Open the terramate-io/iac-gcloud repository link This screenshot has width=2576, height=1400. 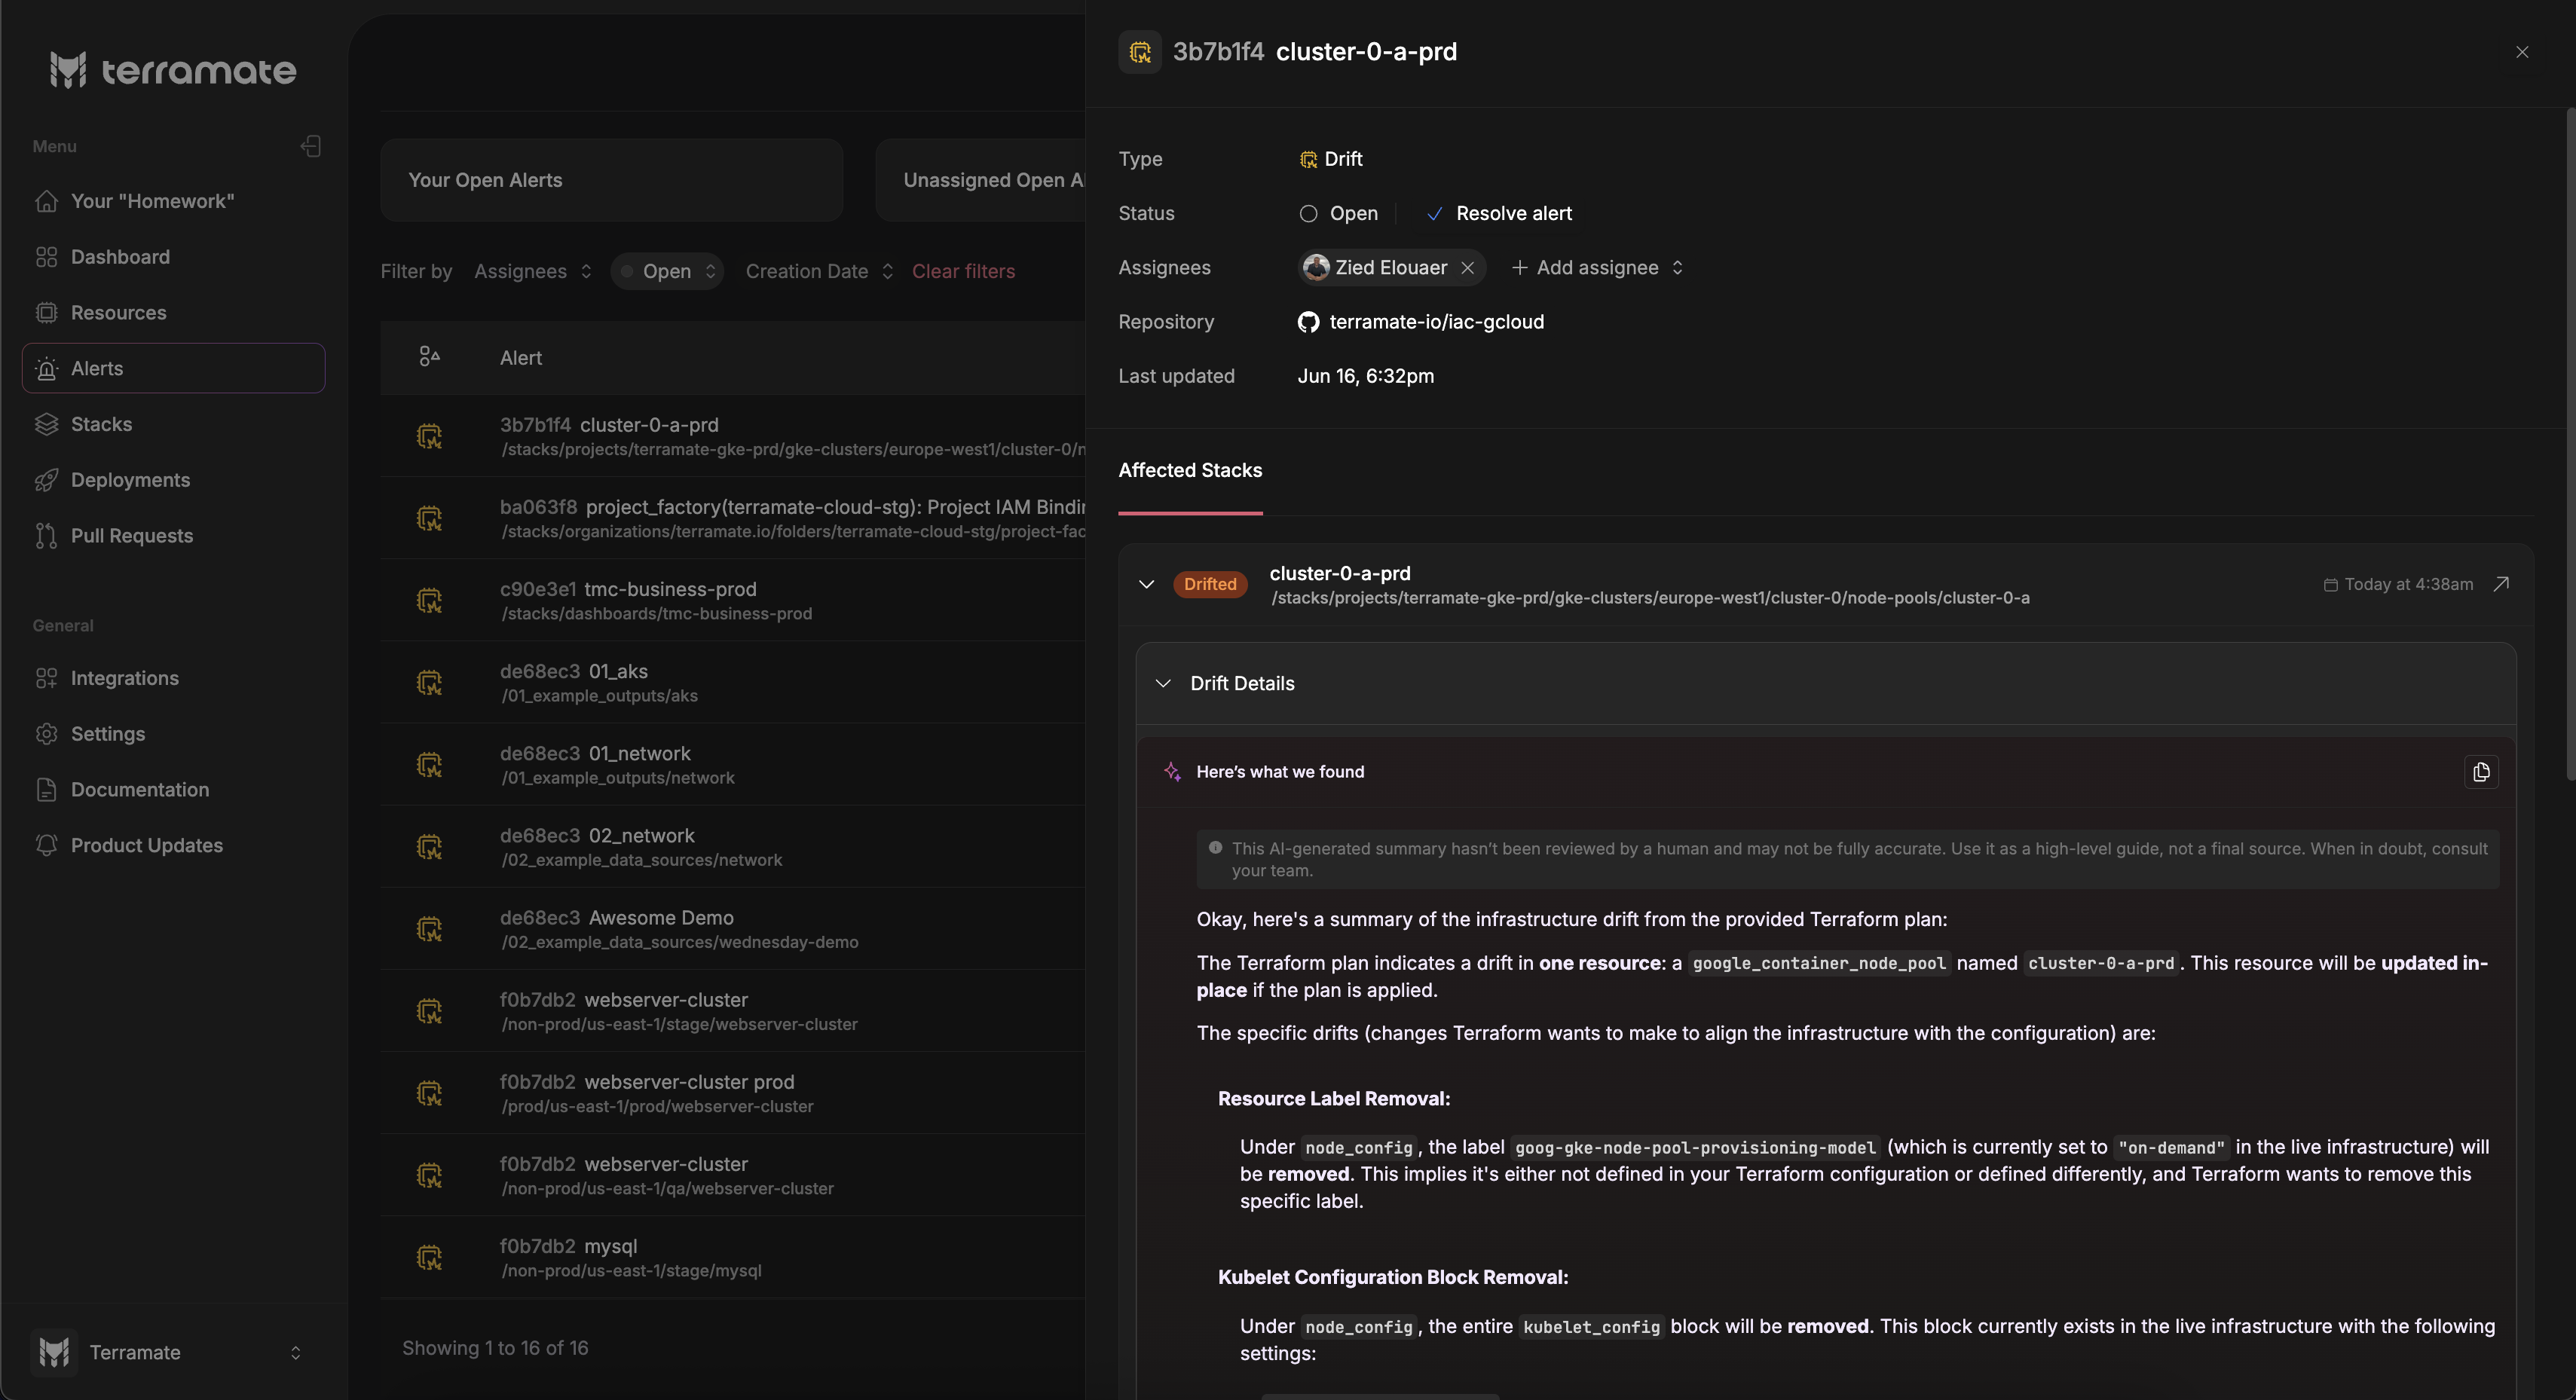click(1421, 322)
